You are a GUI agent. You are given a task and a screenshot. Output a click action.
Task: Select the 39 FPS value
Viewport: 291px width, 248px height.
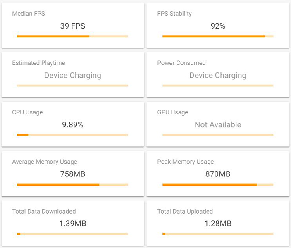tap(73, 26)
